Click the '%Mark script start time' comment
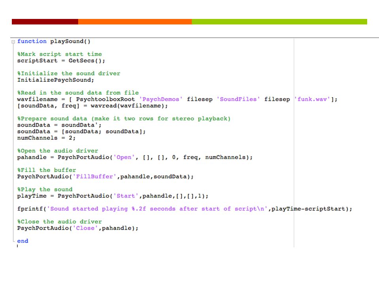 click(x=60, y=54)
